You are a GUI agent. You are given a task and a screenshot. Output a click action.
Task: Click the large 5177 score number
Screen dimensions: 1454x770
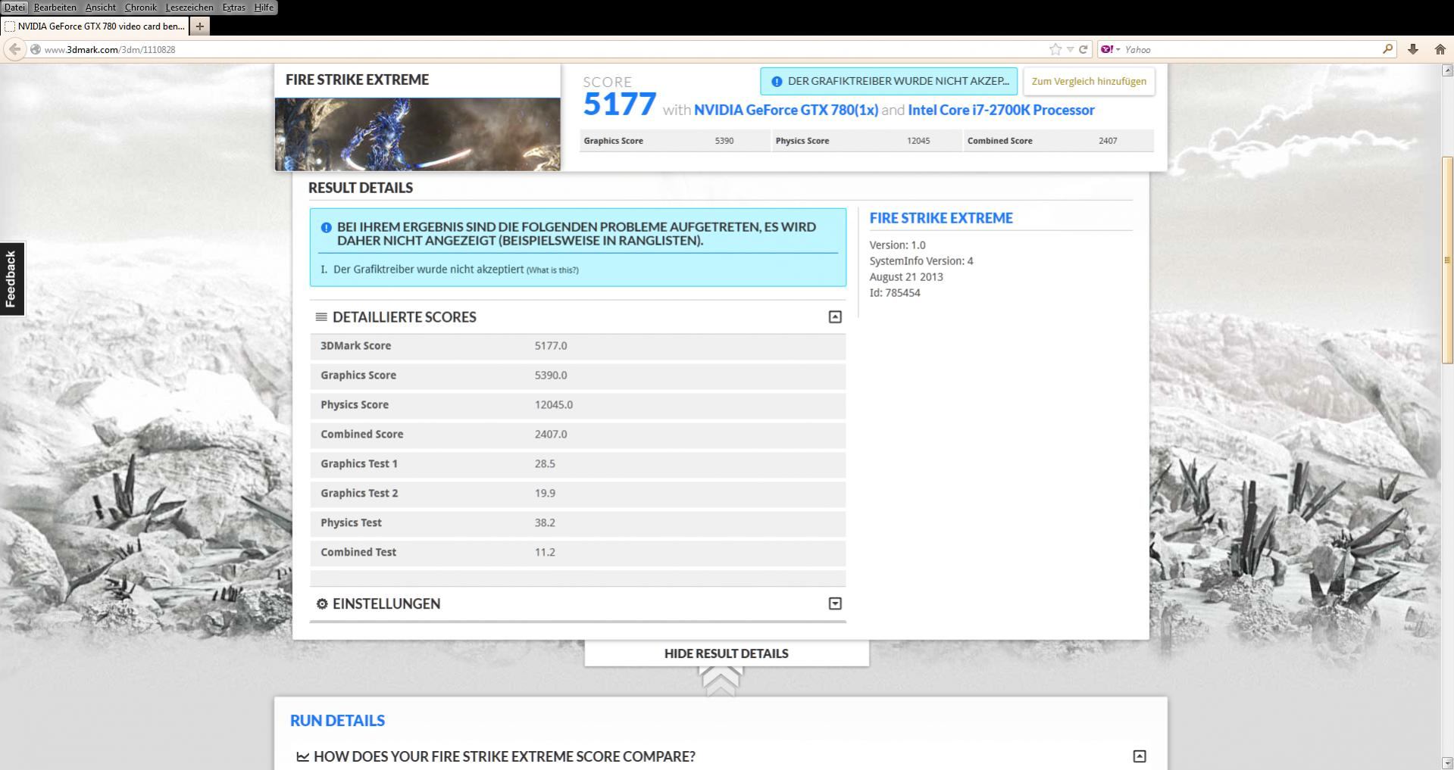point(619,104)
